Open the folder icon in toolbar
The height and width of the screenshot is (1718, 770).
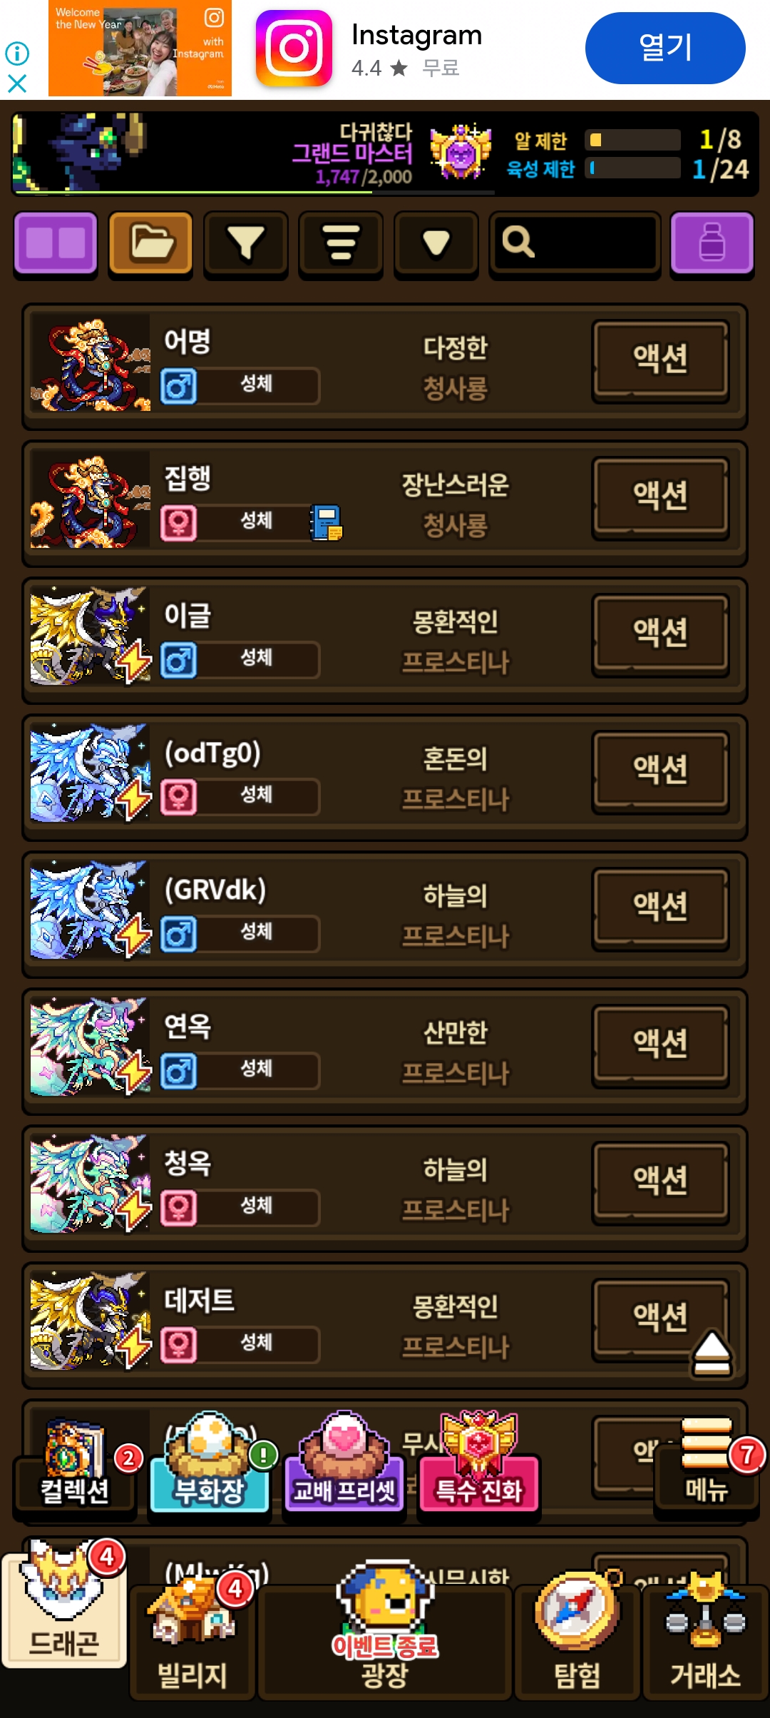coord(150,243)
